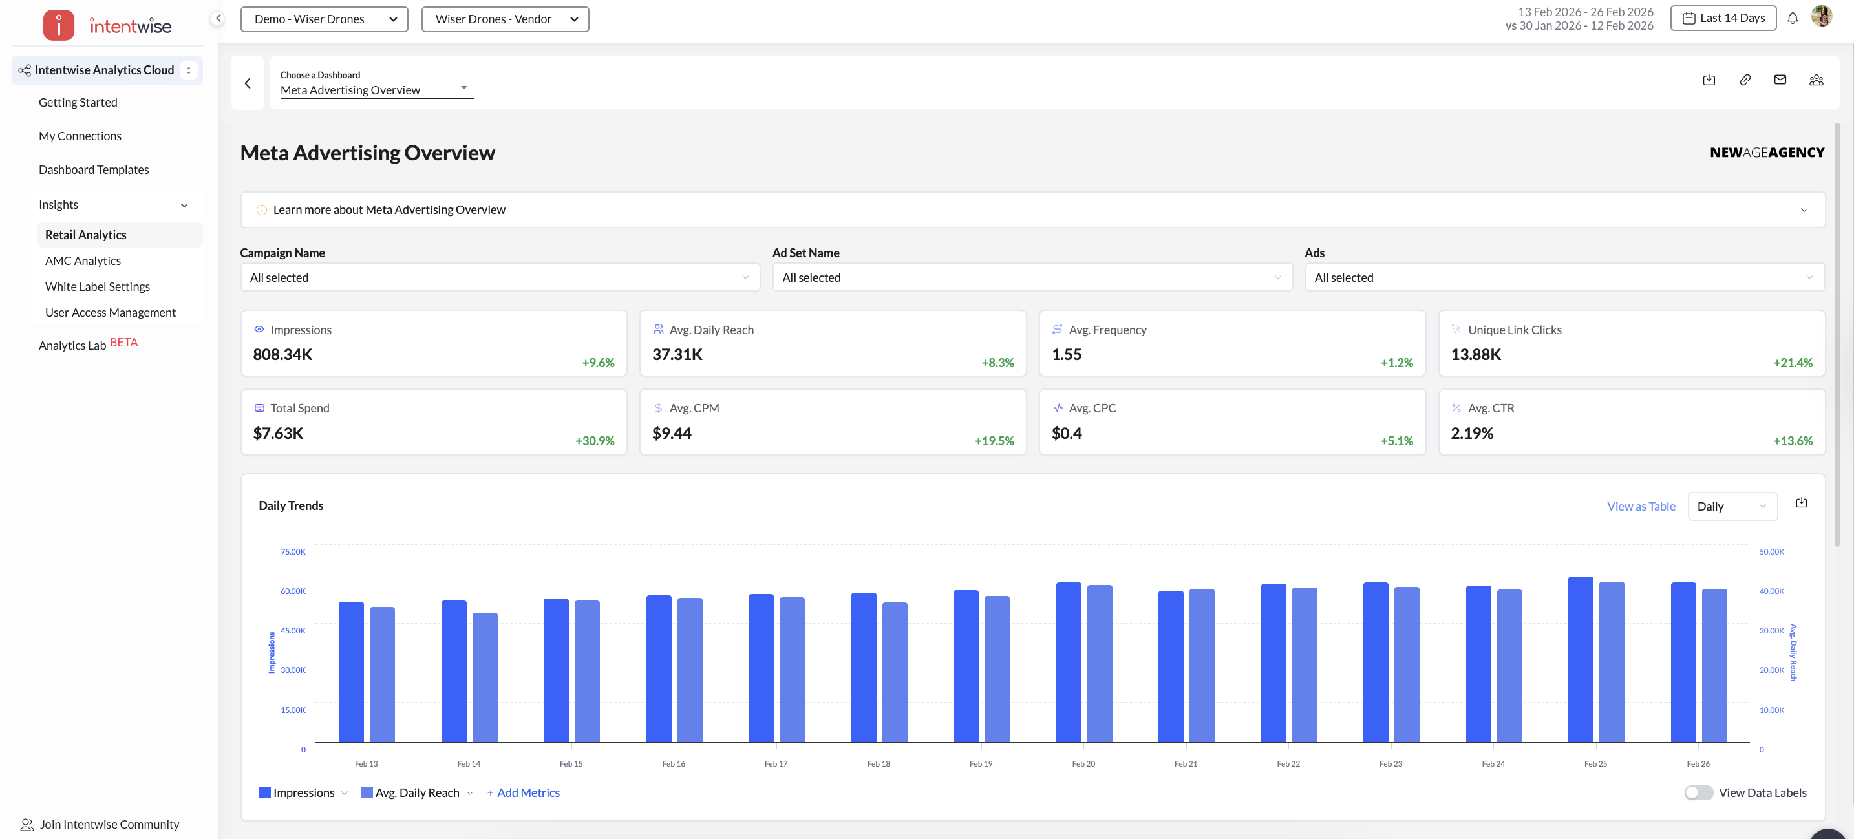Open the Demo - Wiser Drones account selector

[x=324, y=19]
